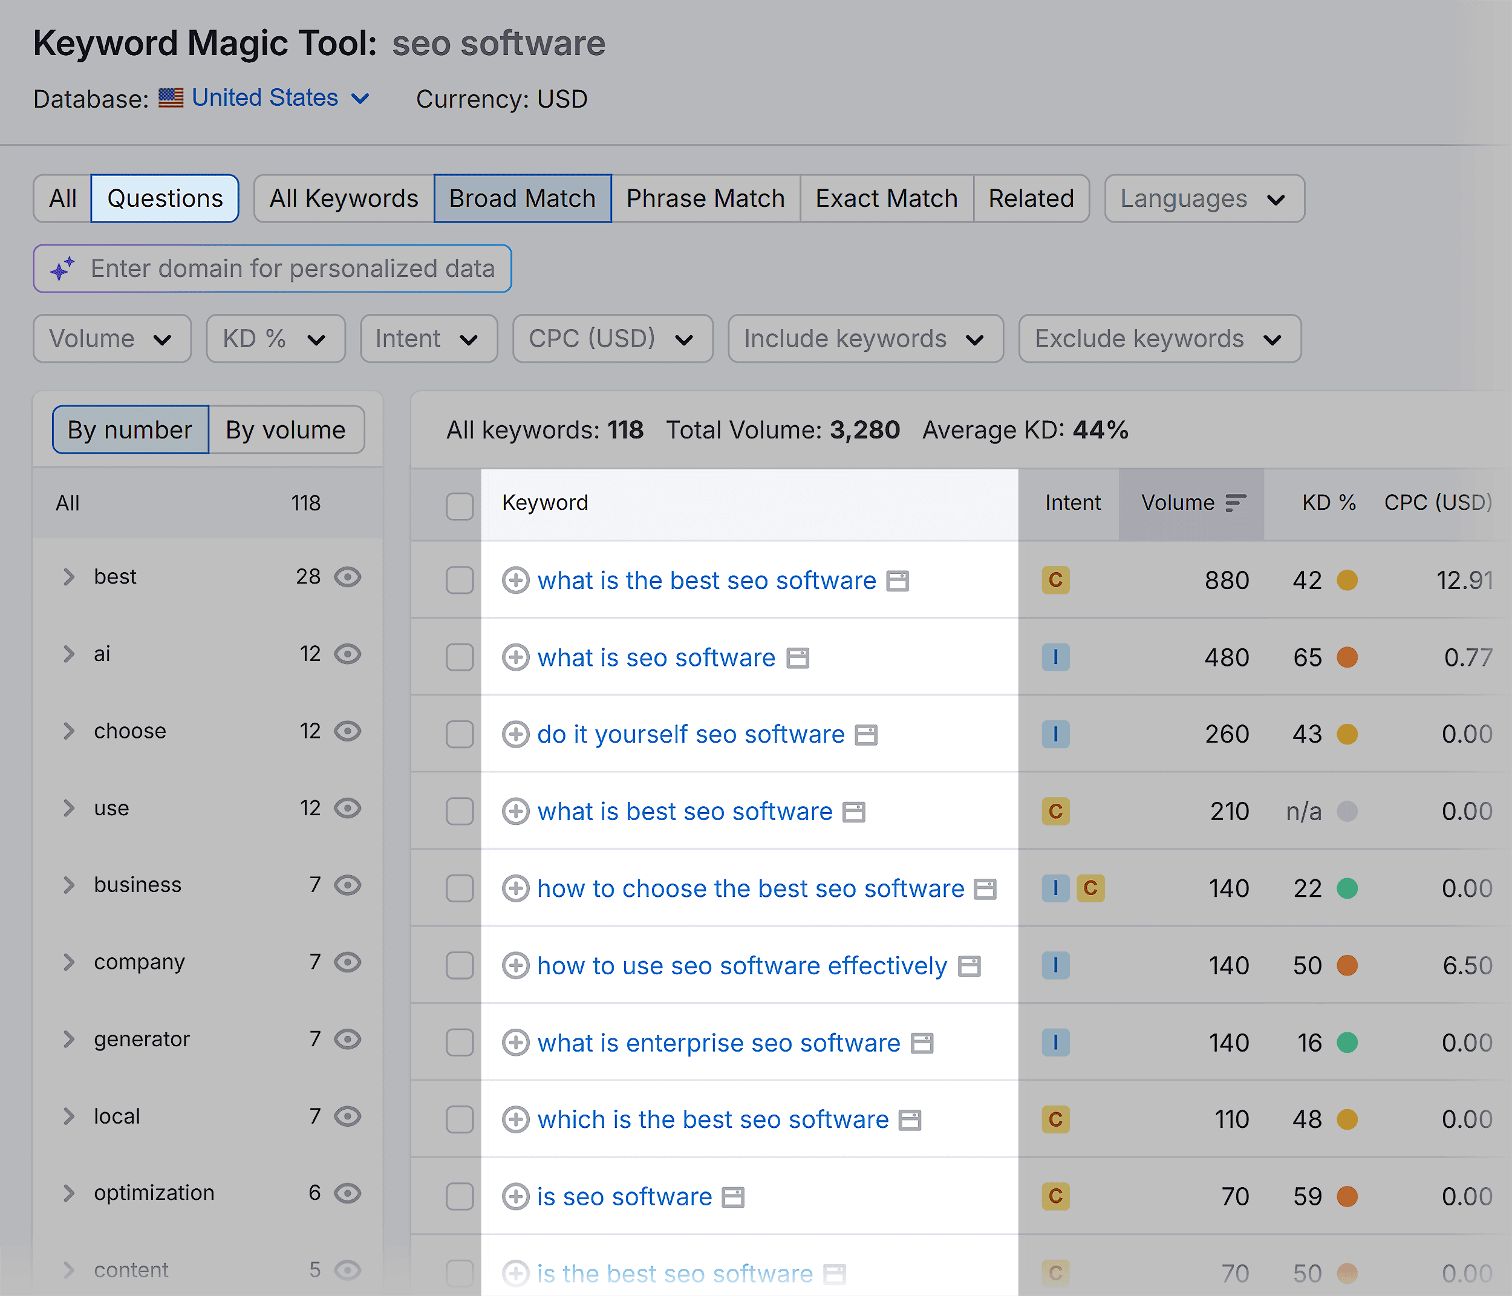The image size is (1512, 1296).
Task: Switch to the Phrase Match tab
Action: [x=705, y=198]
